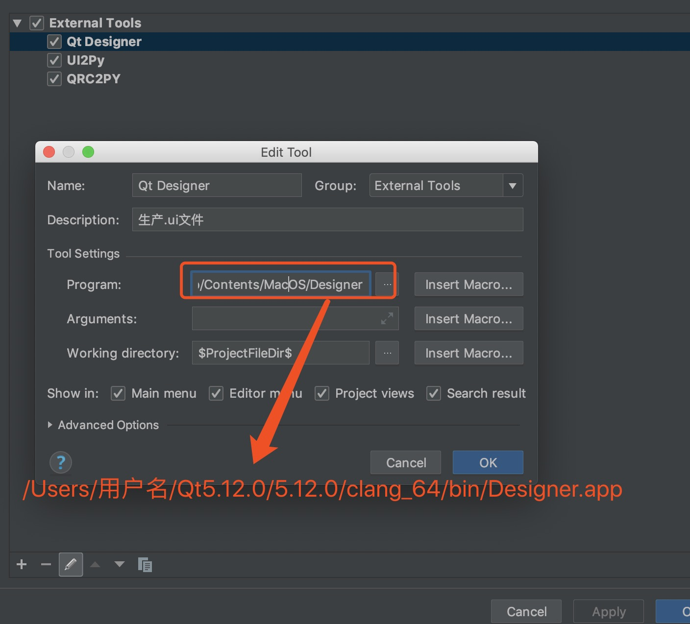Toggle Search result checkbox in Show in
The height and width of the screenshot is (624, 690).
coord(434,393)
